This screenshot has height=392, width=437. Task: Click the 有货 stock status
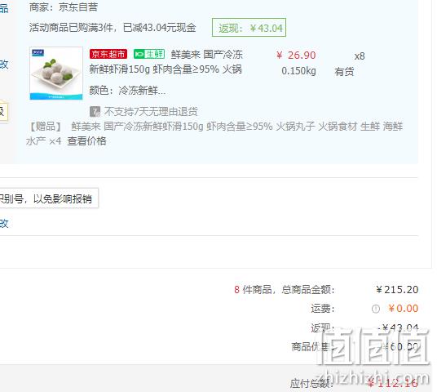[344, 72]
